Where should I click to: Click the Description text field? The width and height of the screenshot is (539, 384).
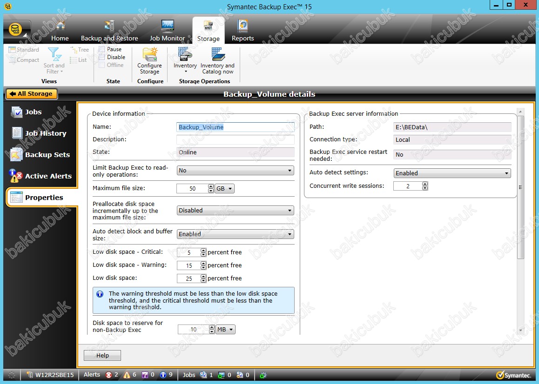[x=236, y=139]
